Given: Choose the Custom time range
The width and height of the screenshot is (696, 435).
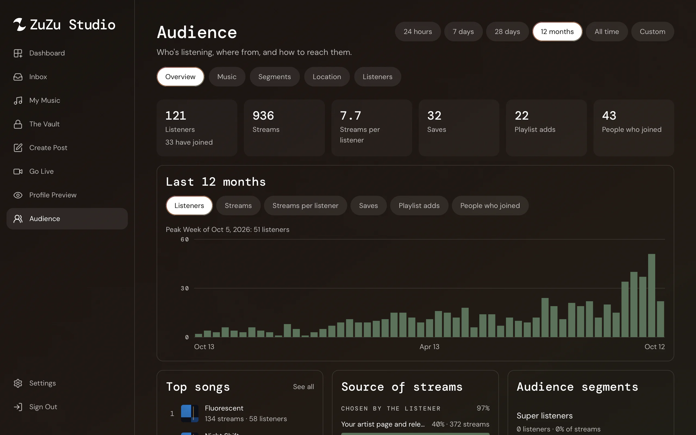Looking at the screenshot, I should coord(652,32).
